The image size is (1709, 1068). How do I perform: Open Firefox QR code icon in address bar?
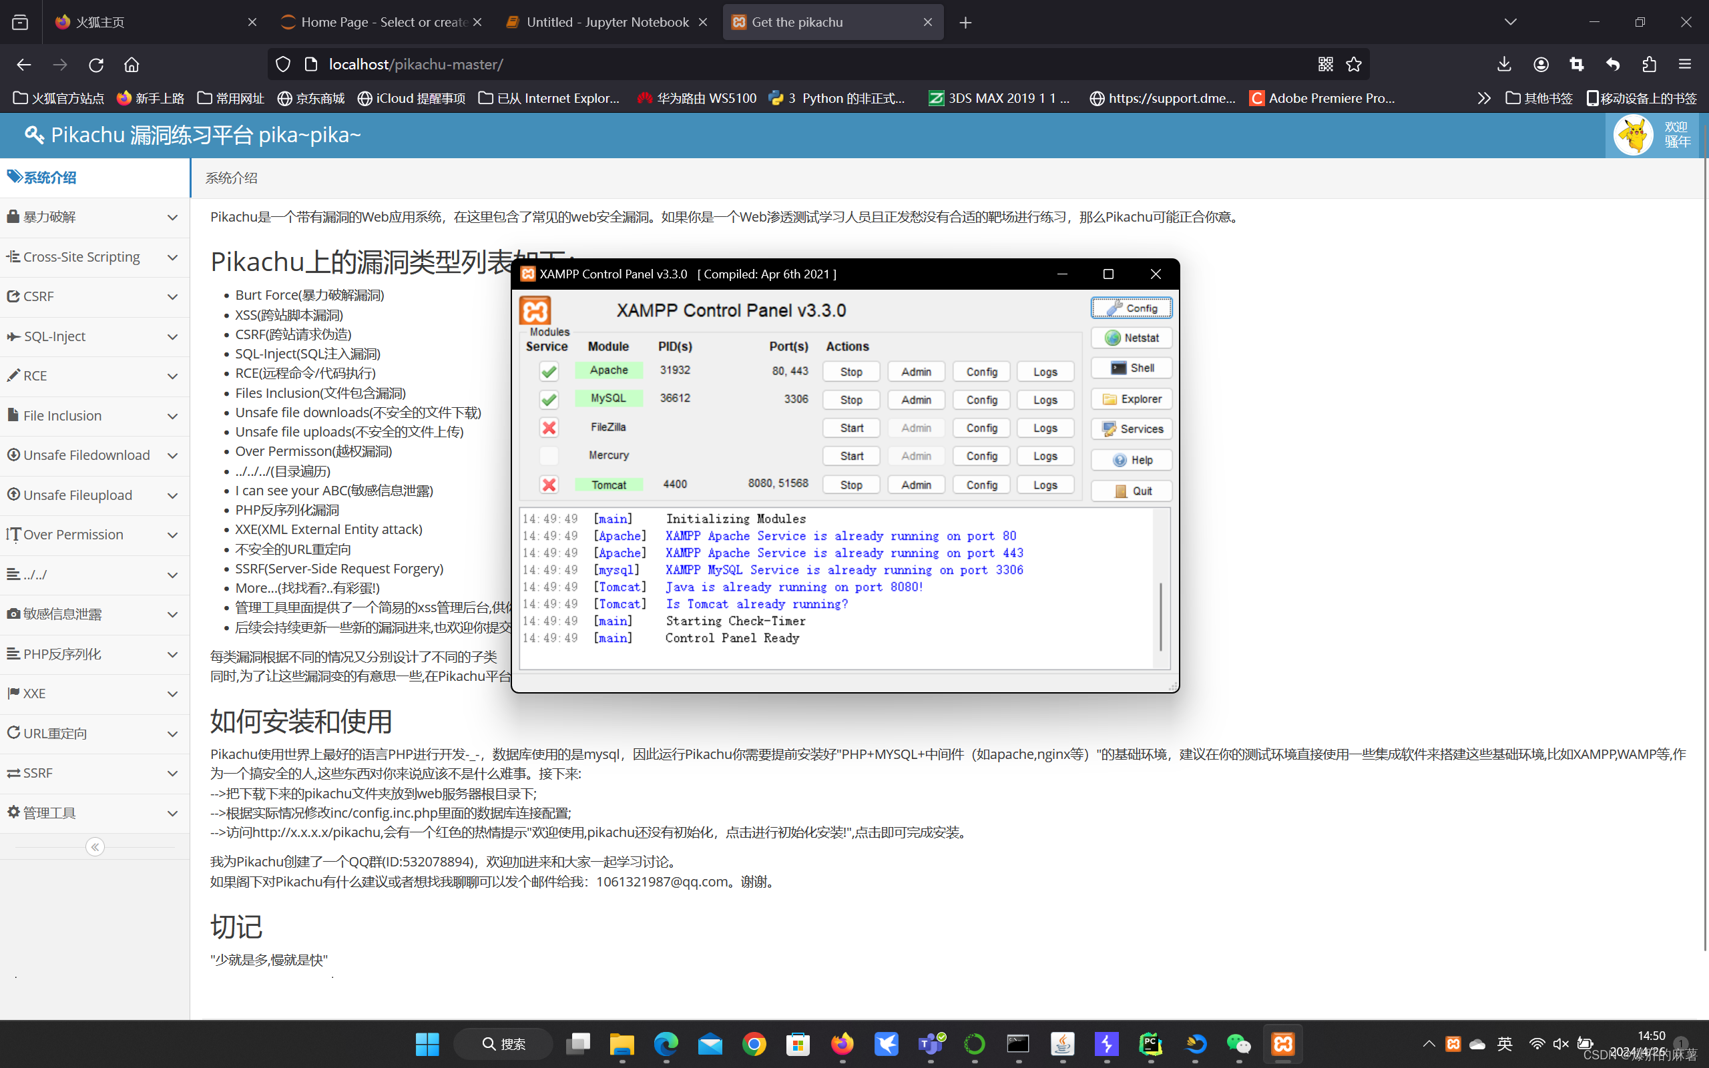1325,64
